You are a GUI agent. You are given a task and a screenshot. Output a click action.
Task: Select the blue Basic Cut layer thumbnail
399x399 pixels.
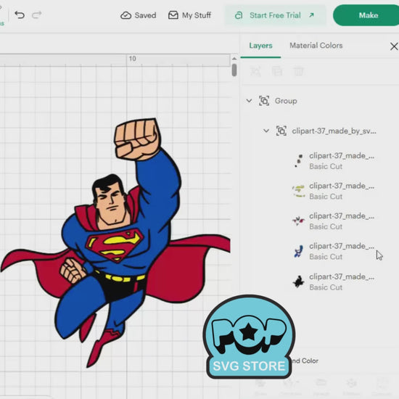298,251
